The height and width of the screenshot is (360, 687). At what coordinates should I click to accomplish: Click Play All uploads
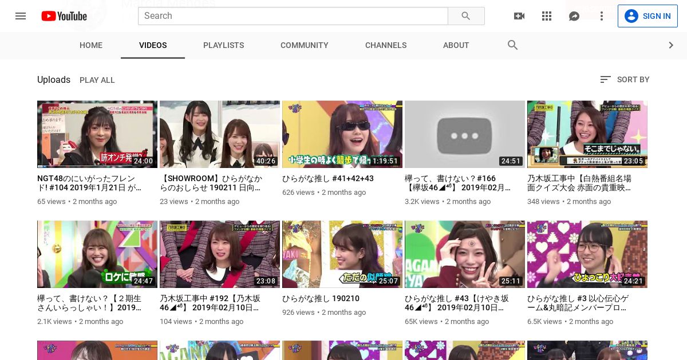(x=97, y=80)
